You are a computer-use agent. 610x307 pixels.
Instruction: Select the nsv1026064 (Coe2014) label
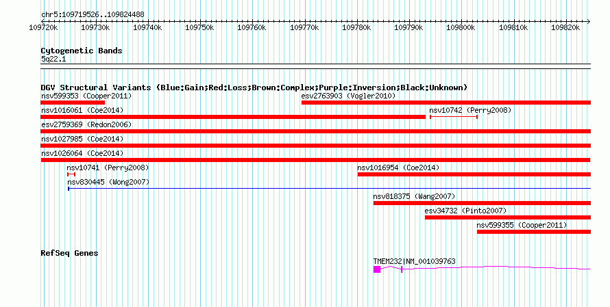pos(82,153)
